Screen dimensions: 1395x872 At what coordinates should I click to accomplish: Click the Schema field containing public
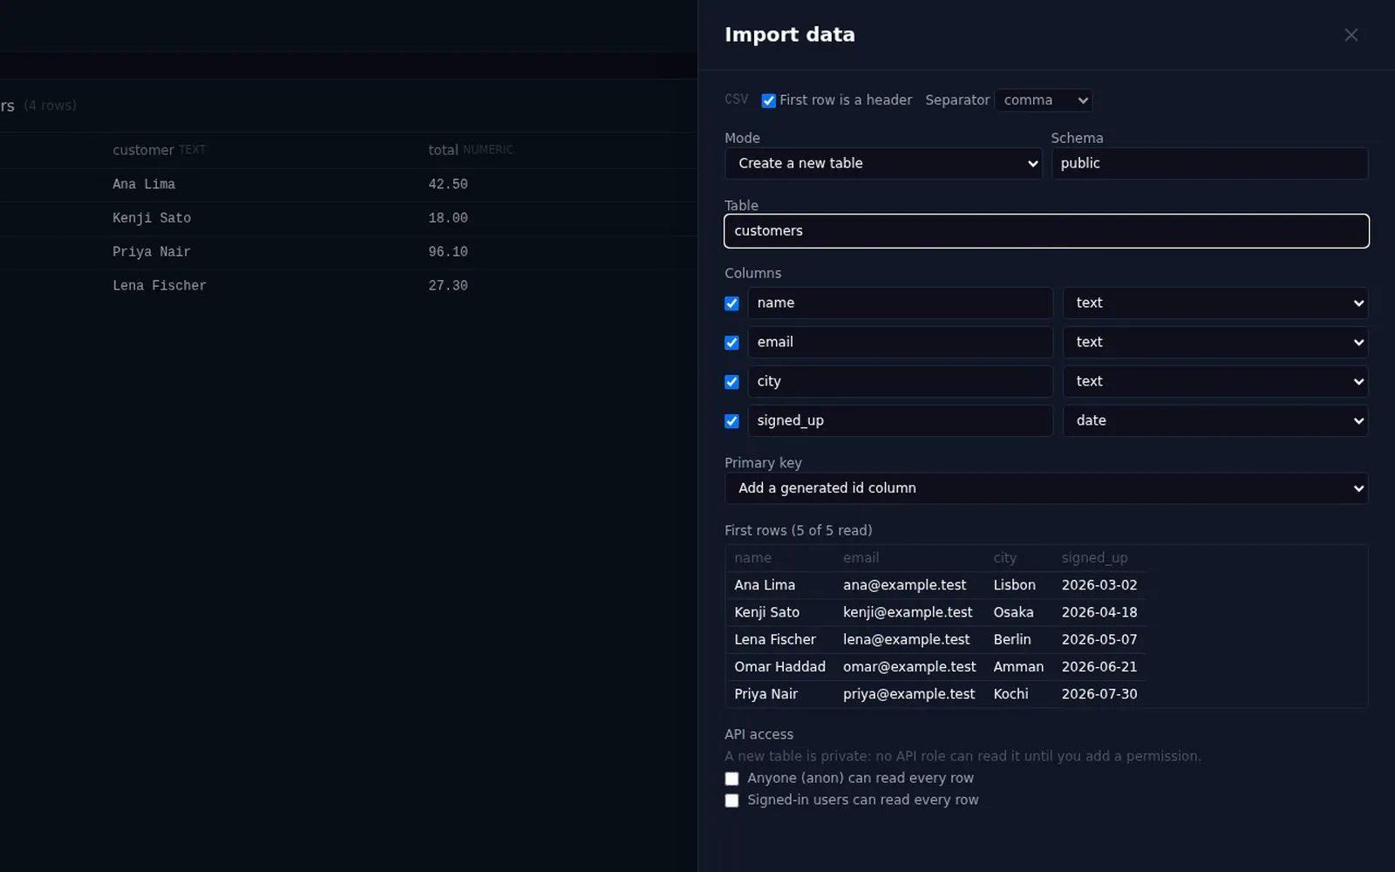click(1209, 163)
